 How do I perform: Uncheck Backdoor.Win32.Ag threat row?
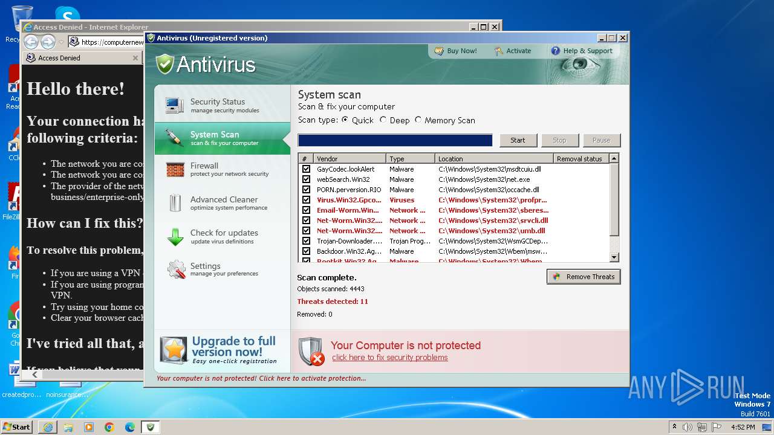306,251
